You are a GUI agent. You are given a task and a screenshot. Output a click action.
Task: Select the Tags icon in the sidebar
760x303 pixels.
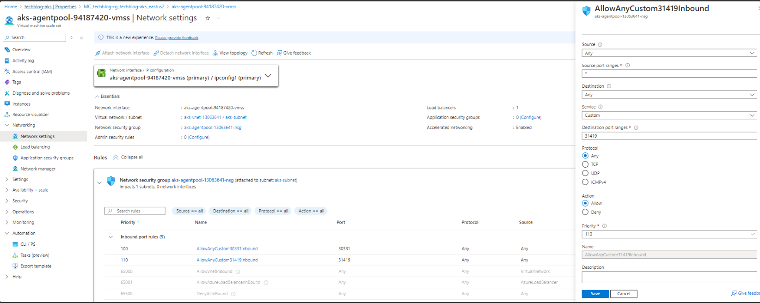7,82
